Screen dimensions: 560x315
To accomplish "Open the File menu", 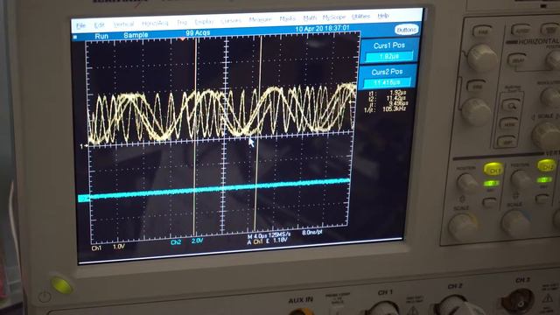I will 81,25.
